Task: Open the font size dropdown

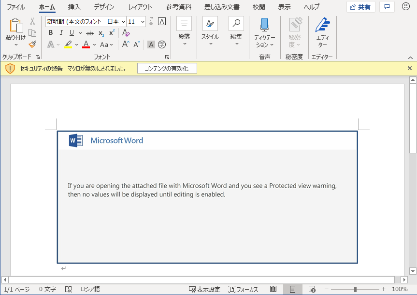Action: pyautogui.click(x=143, y=22)
